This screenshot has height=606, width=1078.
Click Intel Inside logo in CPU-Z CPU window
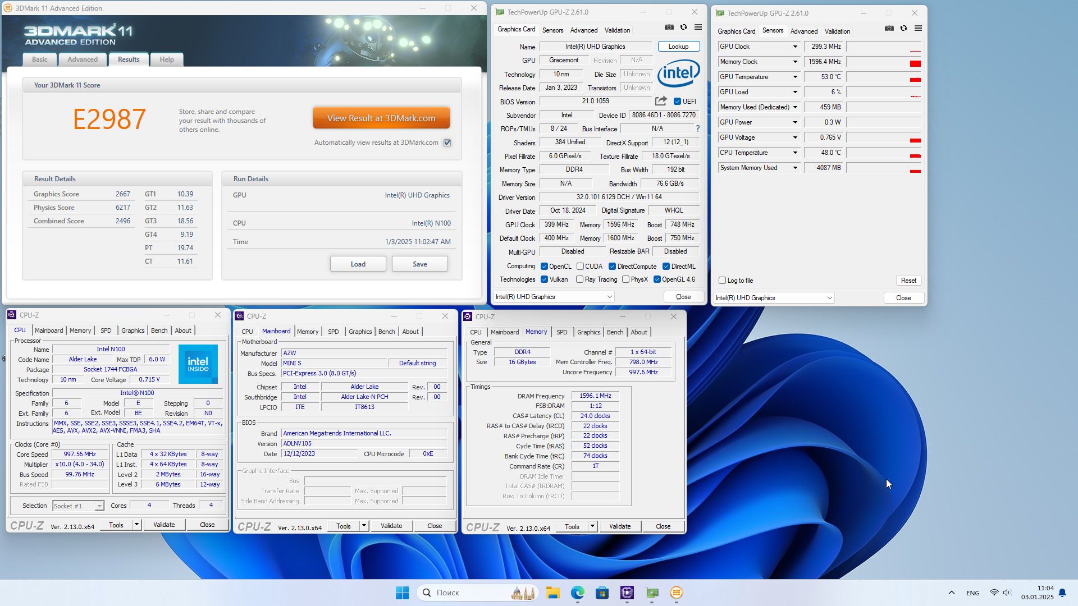pos(198,364)
